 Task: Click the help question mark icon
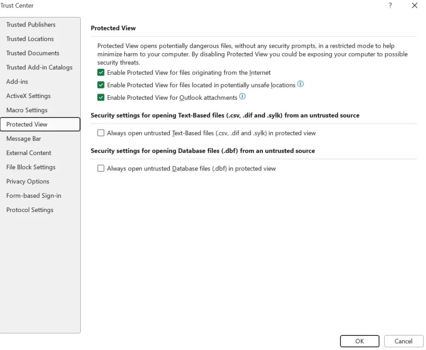click(x=390, y=6)
